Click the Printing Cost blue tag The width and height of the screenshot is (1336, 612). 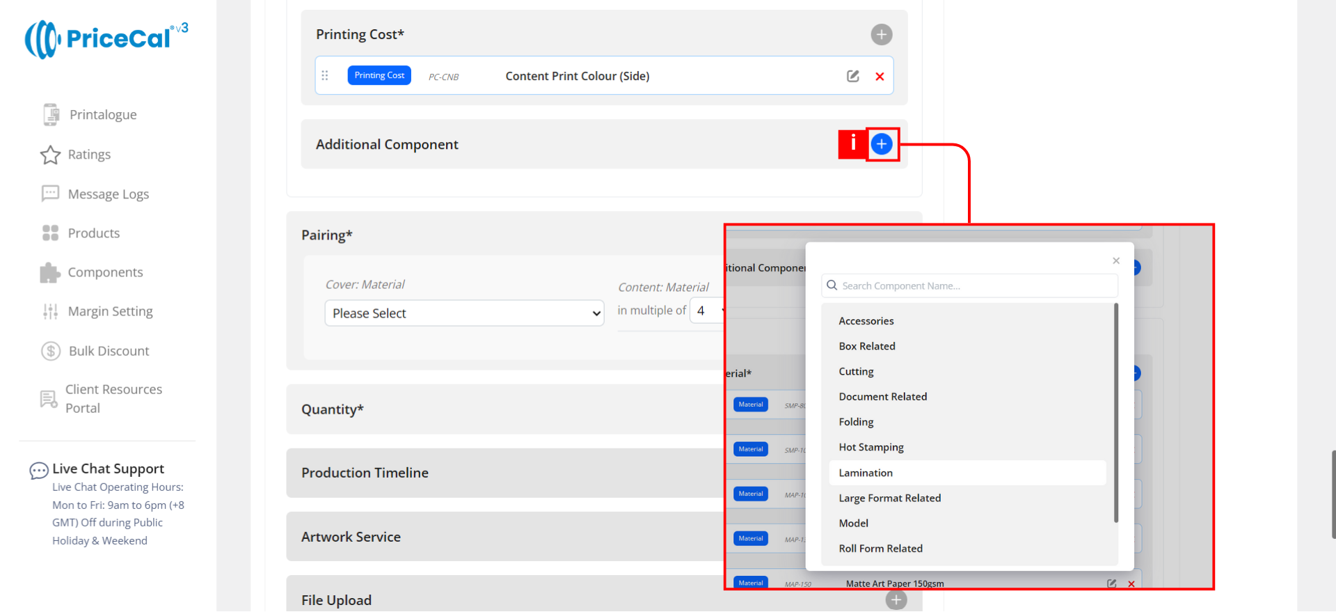[379, 75]
